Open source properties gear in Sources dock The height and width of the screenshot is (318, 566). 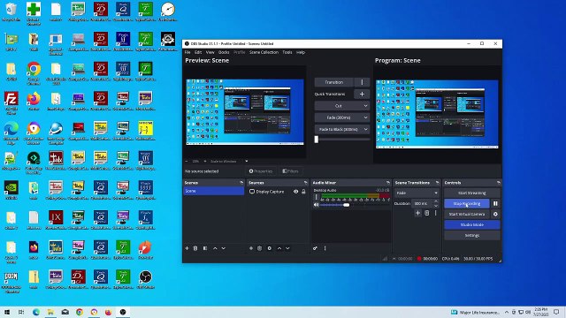click(269, 248)
